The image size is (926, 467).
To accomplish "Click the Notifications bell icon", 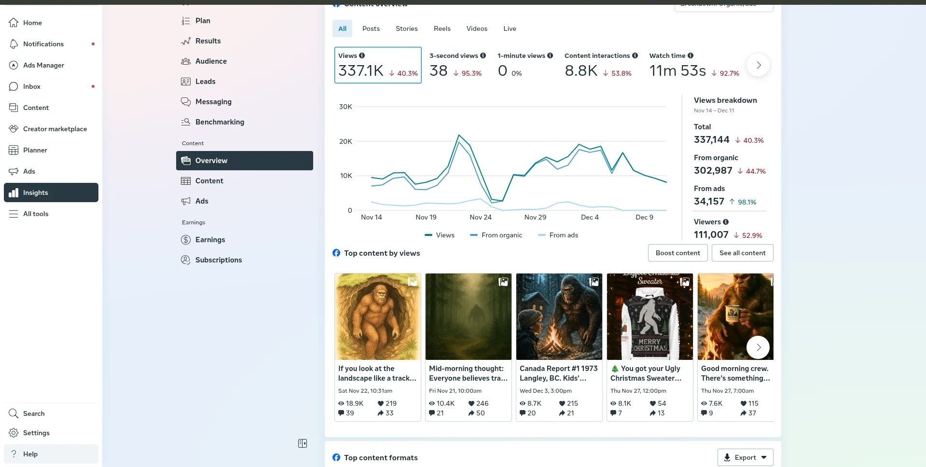I will pyautogui.click(x=14, y=44).
